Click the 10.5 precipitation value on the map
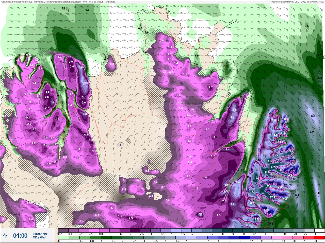 257,178
